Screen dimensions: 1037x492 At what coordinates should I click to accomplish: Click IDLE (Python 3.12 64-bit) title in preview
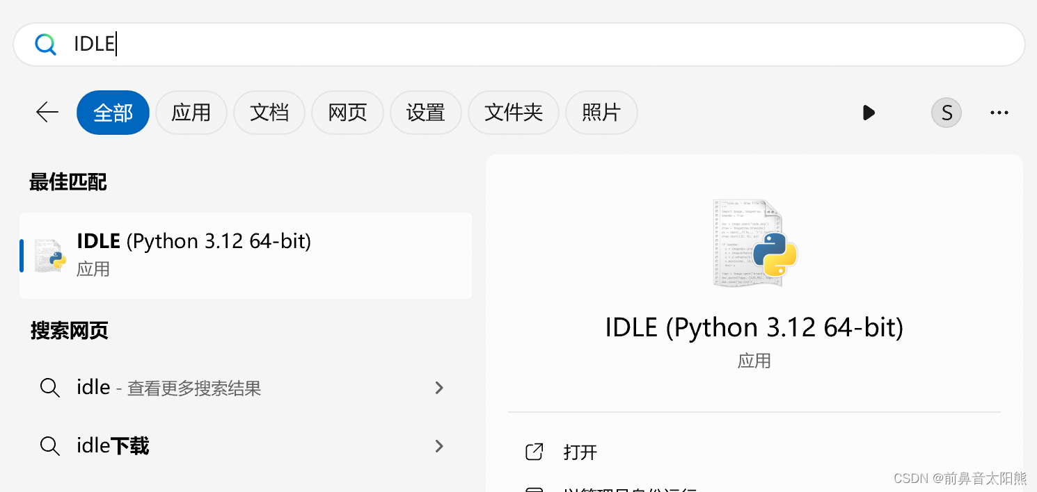[x=754, y=327]
